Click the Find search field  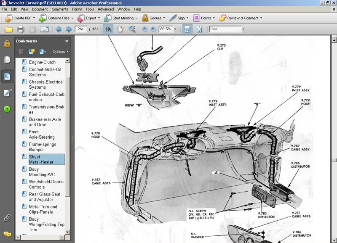225,29
